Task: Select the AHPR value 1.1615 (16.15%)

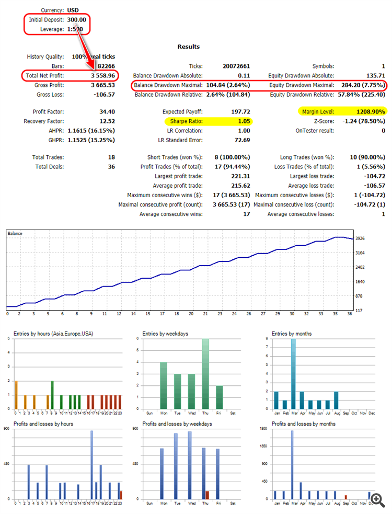Action: pyautogui.click(x=91, y=131)
